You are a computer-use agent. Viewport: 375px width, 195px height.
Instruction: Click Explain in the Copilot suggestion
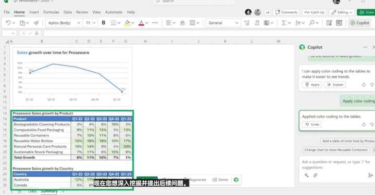335,85
